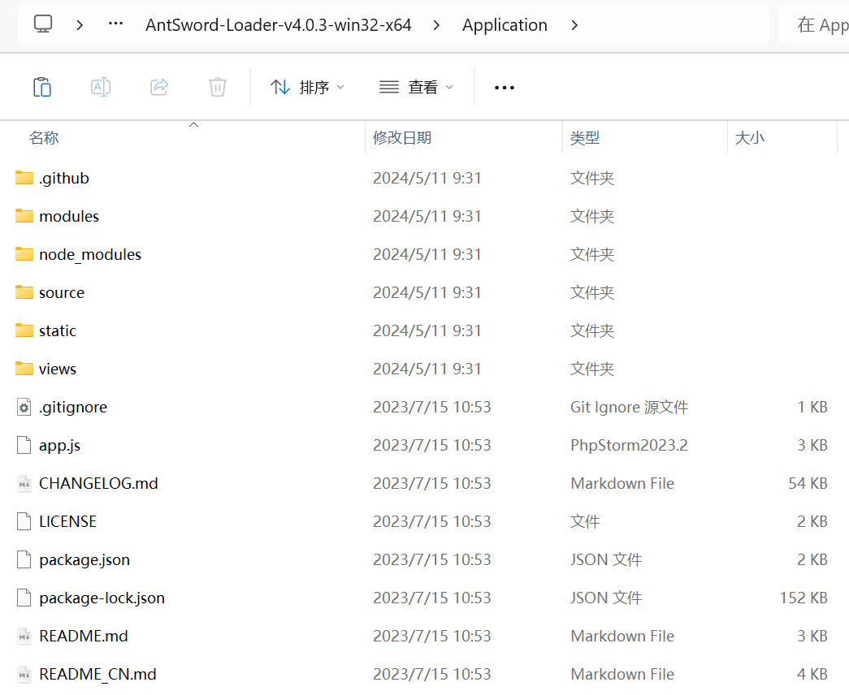Sort by the 名称 column header

point(44,138)
